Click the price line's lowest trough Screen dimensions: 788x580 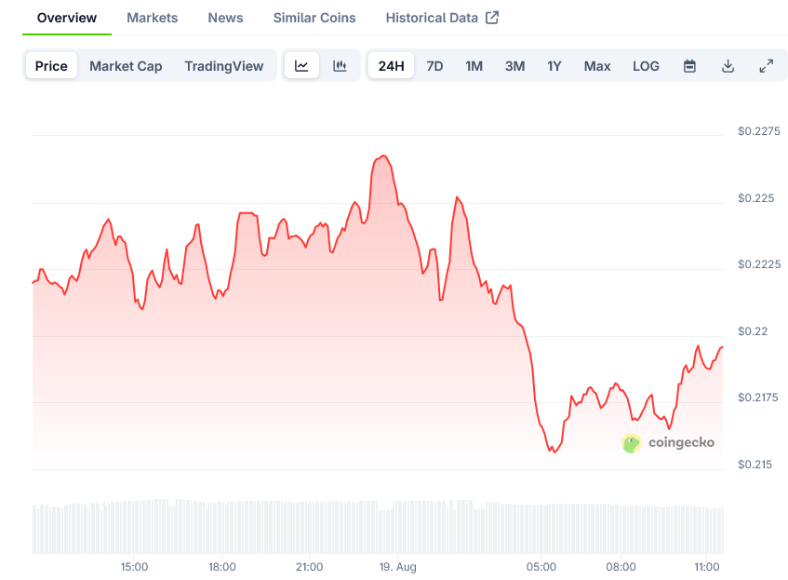coord(554,452)
